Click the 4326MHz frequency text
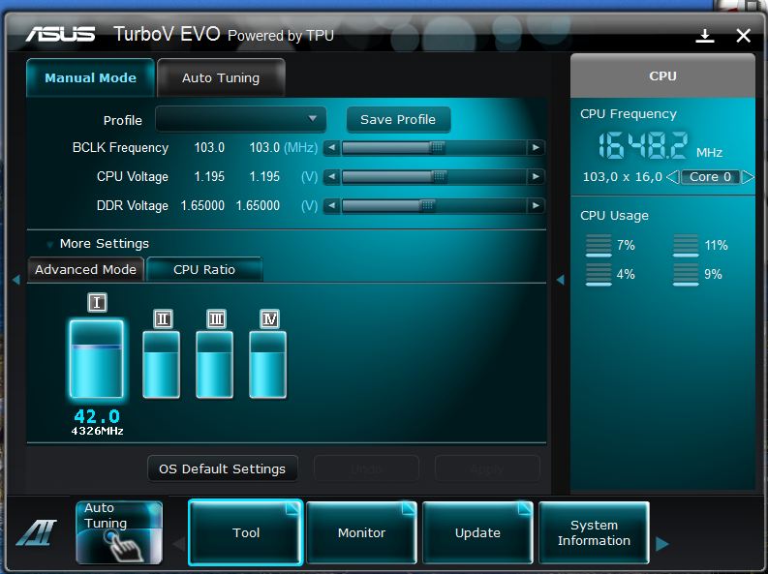This screenshot has height=574, width=768. click(97, 431)
